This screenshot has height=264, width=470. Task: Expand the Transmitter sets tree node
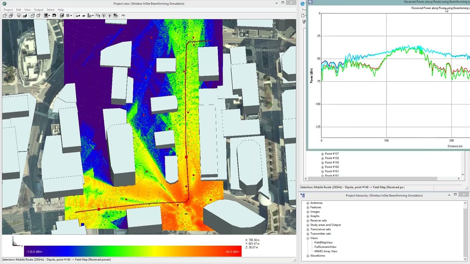(308, 234)
